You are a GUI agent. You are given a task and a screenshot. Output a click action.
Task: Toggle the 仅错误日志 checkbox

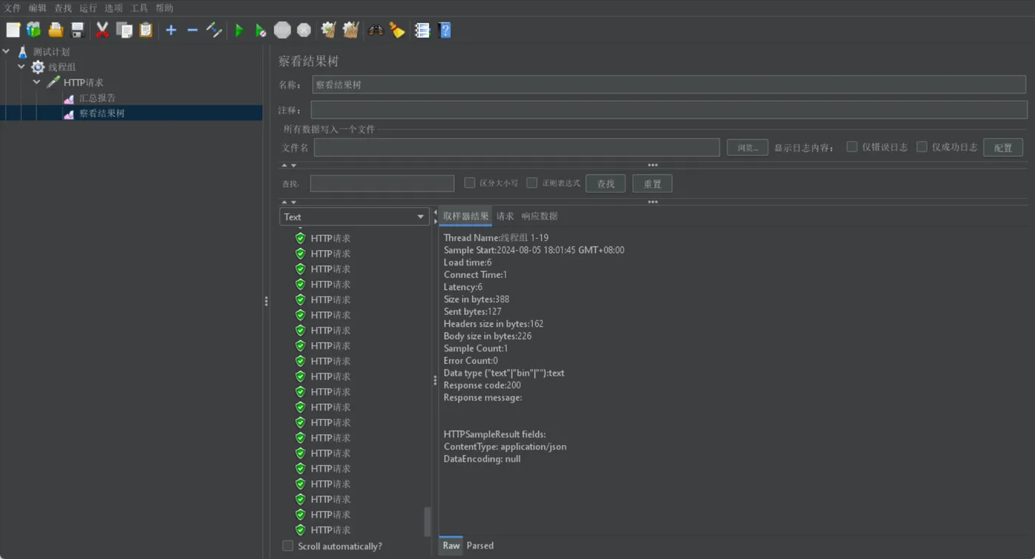point(852,146)
